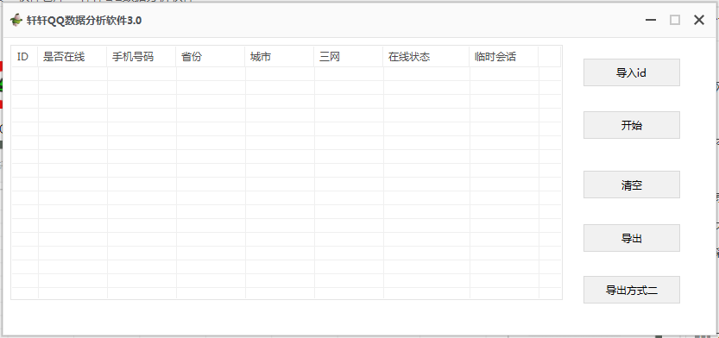The image size is (719, 338).
Task: Select the 临时会话 column header
Action: [504, 57]
